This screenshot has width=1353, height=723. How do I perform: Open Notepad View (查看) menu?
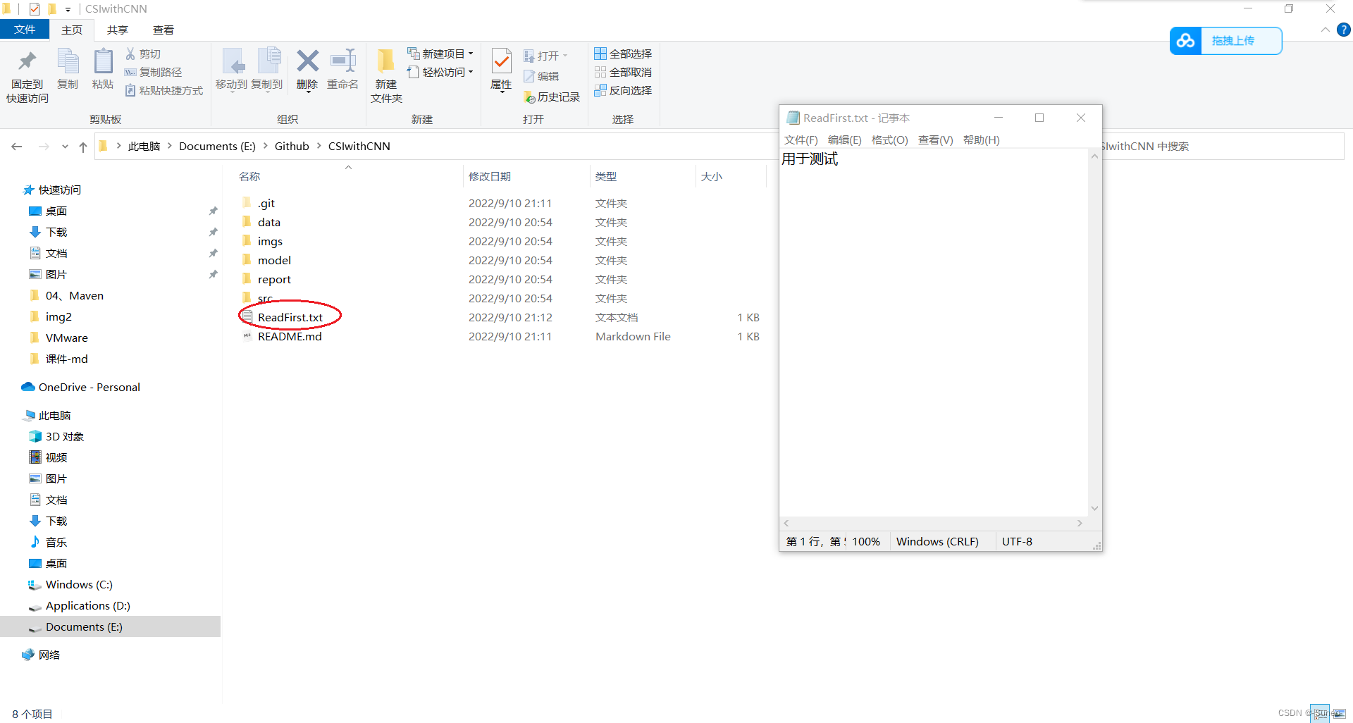pyautogui.click(x=936, y=140)
